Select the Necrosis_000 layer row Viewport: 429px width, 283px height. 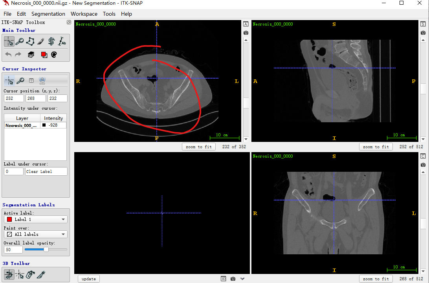point(35,125)
